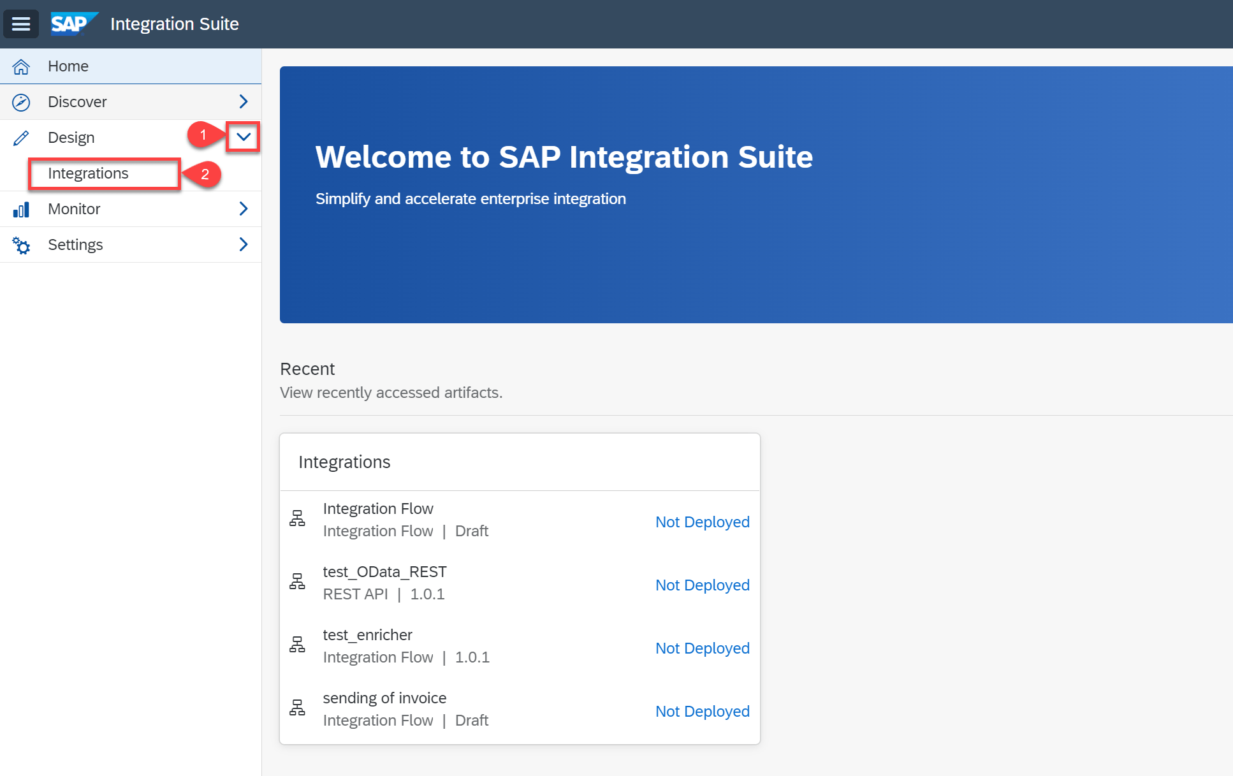Click the test_enricher flow artifact icon
Image resolution: width=1233 pixels, height=776 pixels.
point(297,645)
